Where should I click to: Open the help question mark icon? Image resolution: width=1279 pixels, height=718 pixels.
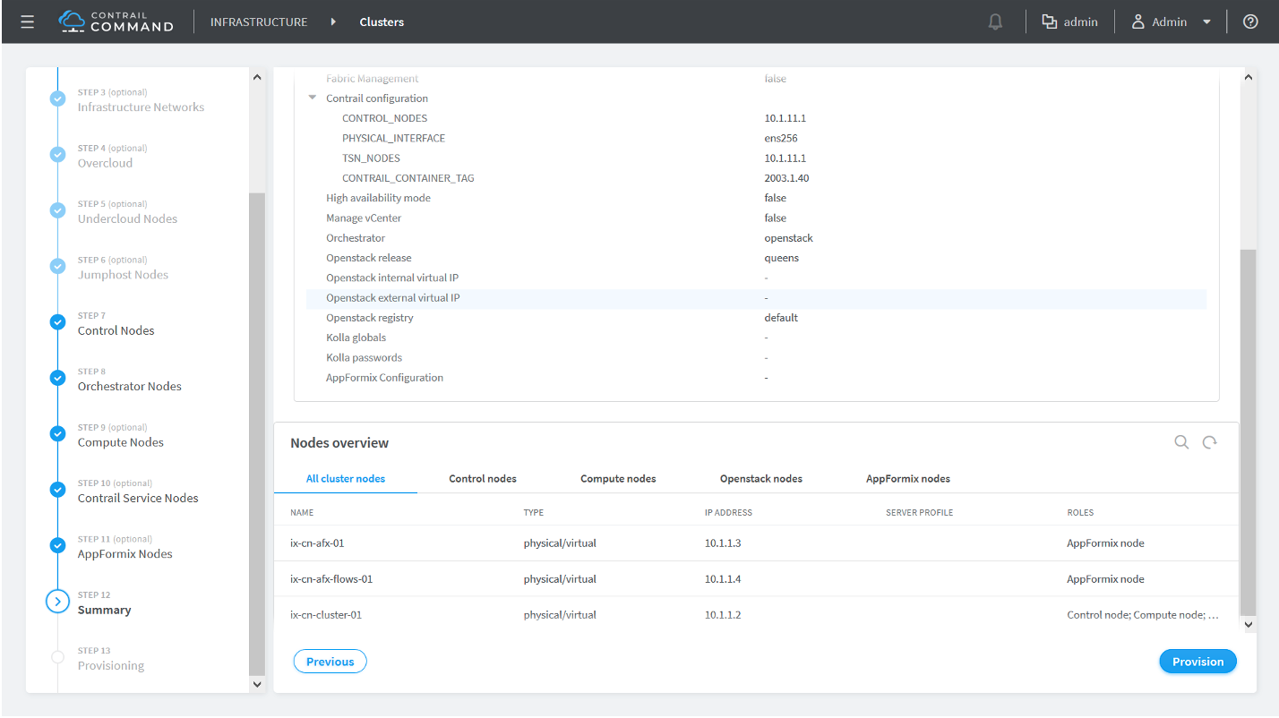point(1250,21)
